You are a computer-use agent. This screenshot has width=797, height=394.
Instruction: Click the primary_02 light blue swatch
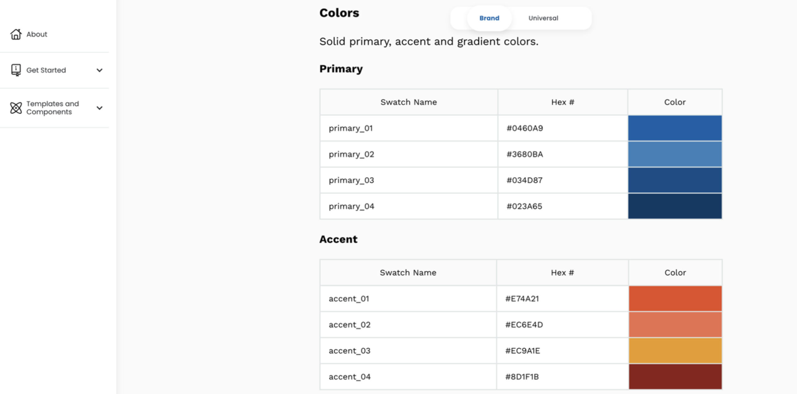[674, 154]
